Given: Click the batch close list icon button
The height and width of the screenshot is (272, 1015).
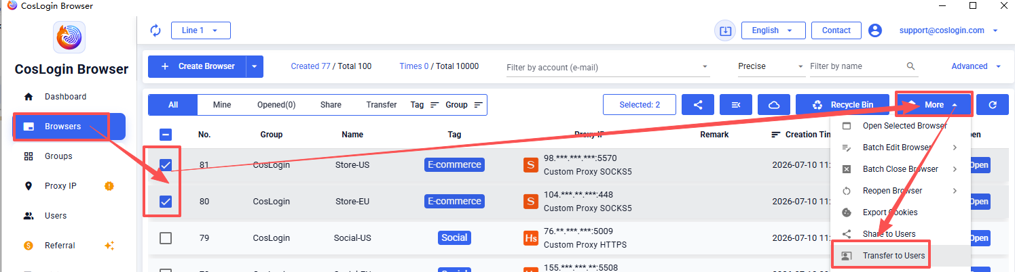Looking at the screenshot, I should [736, 105].
